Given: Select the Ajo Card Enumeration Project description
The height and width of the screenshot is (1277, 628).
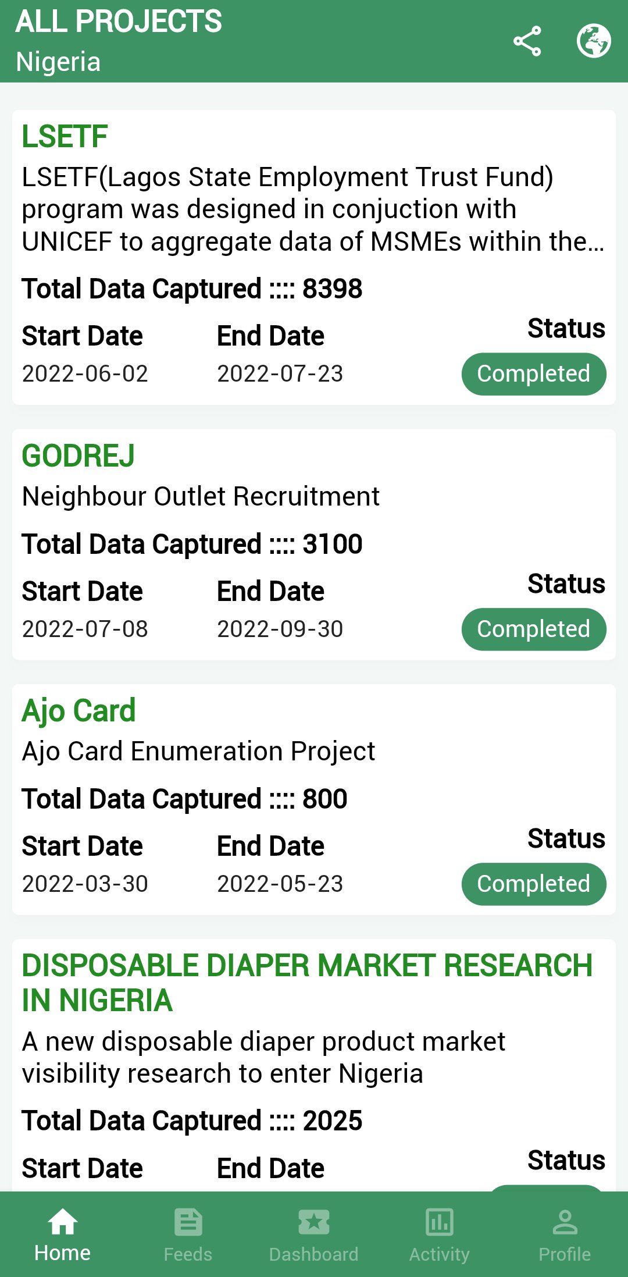Looking at the screenshot, I should 198,752.
